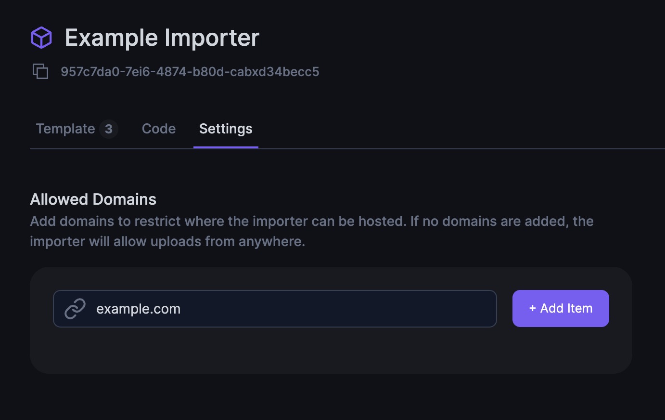Click the chain link icon in domain field

click(x=75, y=309)
